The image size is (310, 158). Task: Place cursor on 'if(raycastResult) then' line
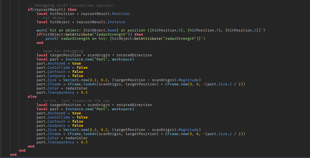click(x=52, y=9)
